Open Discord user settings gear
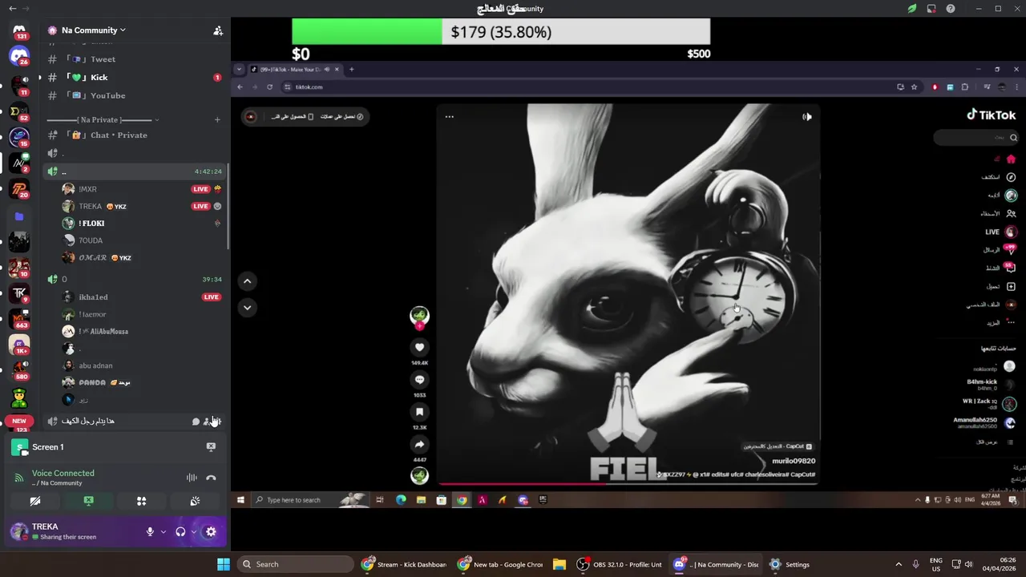Viewport: 1026px width, 577px height. 211,531
